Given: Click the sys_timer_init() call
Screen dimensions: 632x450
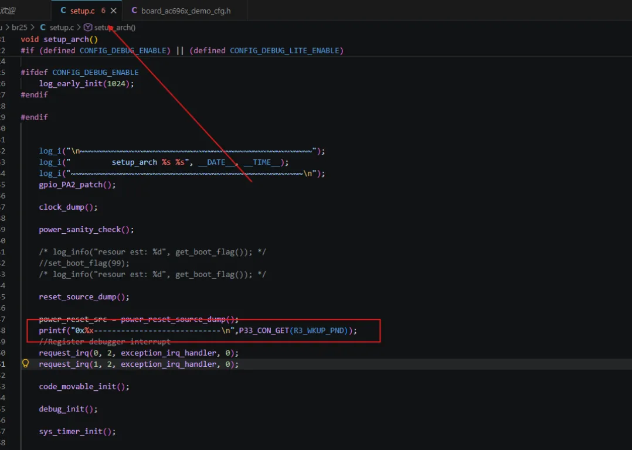Looking at the screenshot, I should coord(77,431).
